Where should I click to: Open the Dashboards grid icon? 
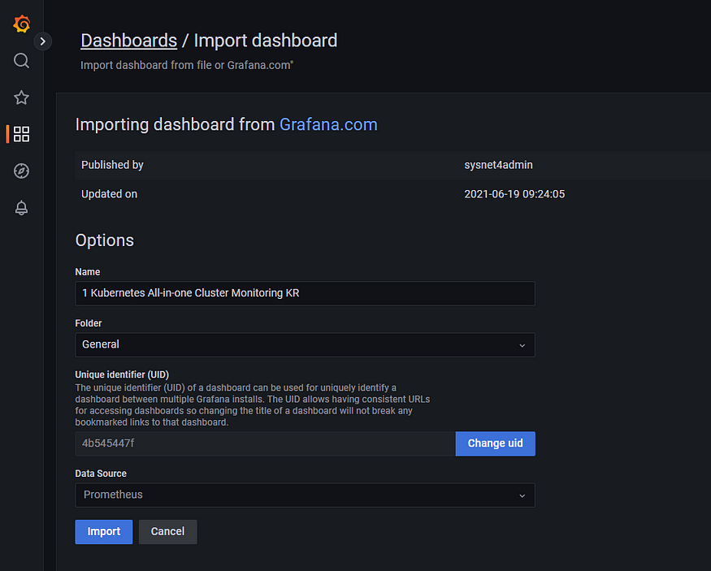[21, 134]
